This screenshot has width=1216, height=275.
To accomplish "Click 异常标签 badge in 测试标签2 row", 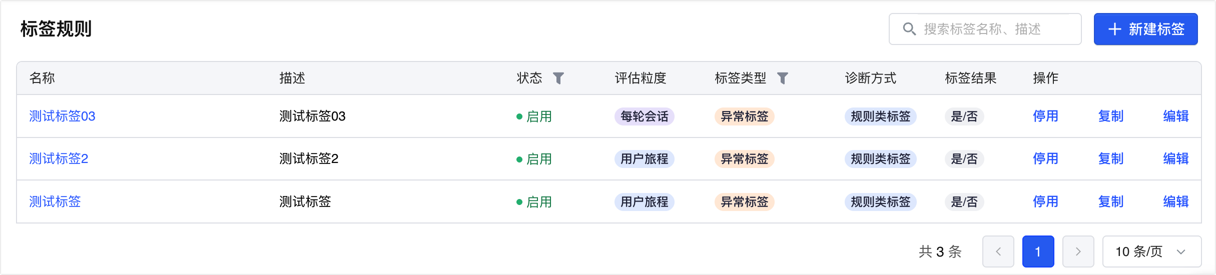I will (745, 159).
